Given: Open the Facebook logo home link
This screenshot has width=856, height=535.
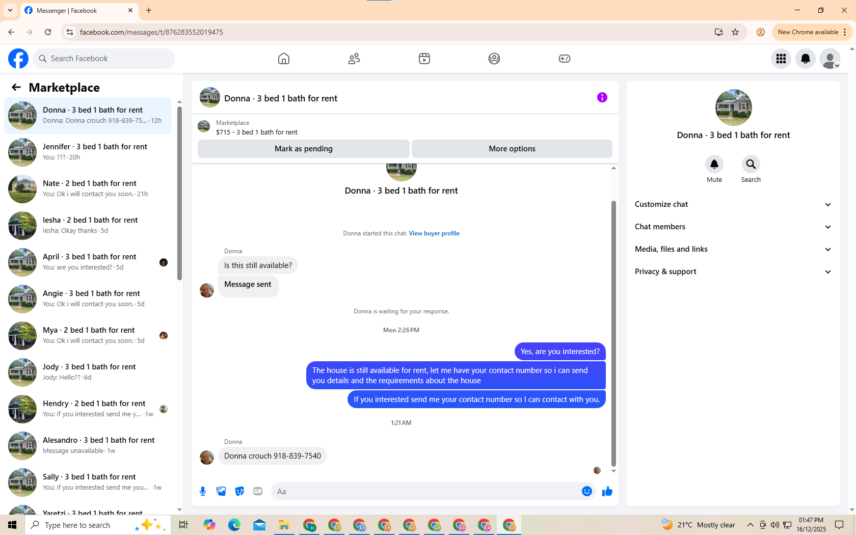Looking at the screenshot, I should [x=18, y=59].
